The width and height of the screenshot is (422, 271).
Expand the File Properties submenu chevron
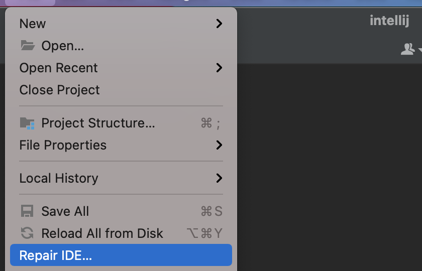pyautogui.click(x=220, y=145)
